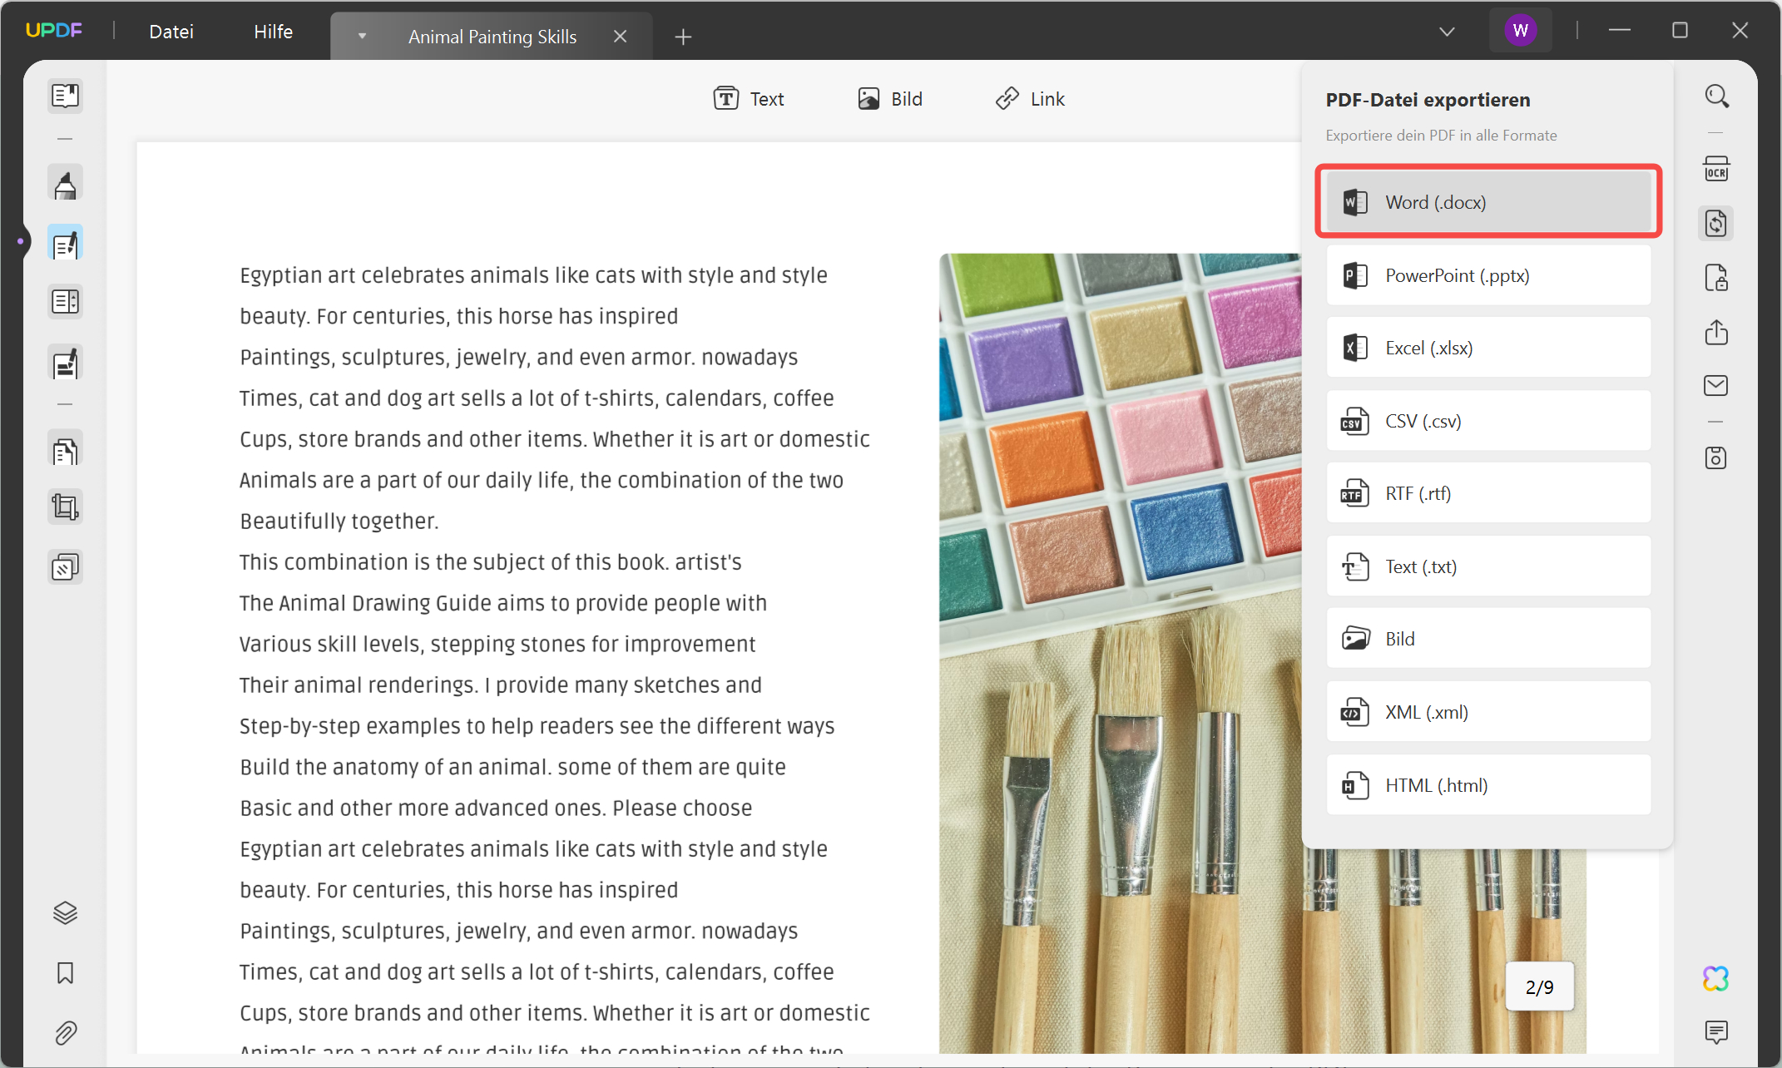The width and height of the screenshot is (1782, 1068).
Task: Click the 2/9 page indicator
Action: point(1539,987)
